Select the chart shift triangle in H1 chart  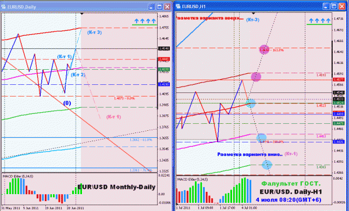pyautogui.click(x=254, y=14)
